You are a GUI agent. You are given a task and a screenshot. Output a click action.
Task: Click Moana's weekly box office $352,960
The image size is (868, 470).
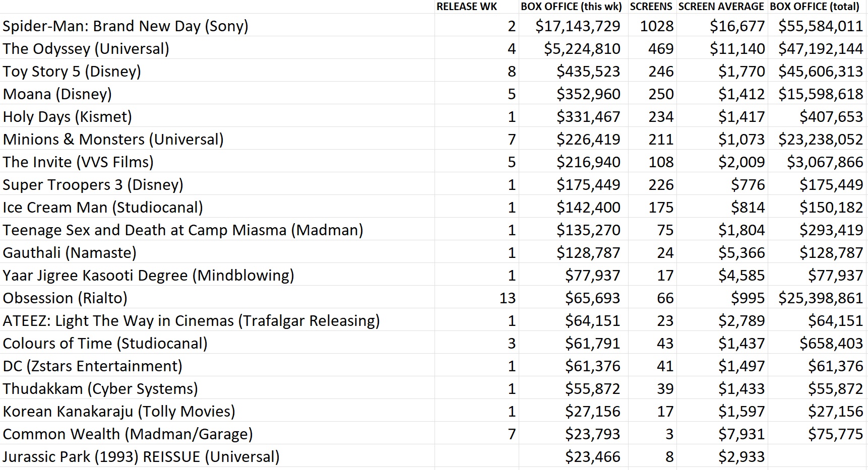[588, 94]
